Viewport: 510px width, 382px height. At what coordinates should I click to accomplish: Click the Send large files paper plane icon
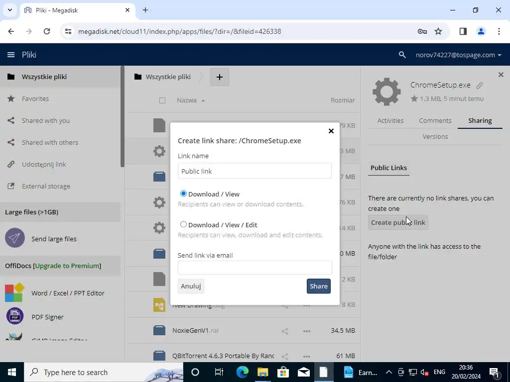tap(14, 238)
